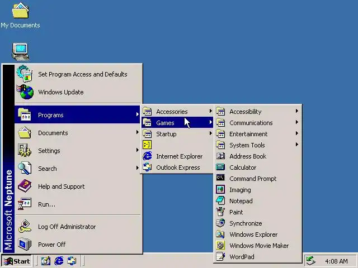Click the Settings gear icon

tap(25, 150)
